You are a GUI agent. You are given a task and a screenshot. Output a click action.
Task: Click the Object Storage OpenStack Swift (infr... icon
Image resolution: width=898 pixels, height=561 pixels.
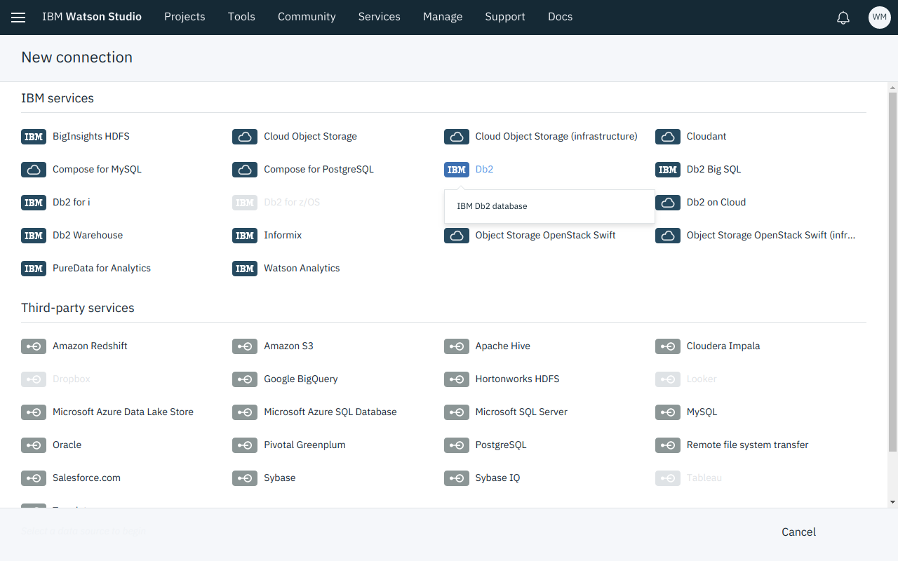tap(668, 236)
